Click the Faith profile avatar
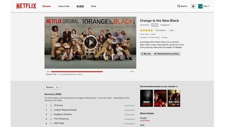Screen dimensions: 232x127 click(x=200, y=6)
